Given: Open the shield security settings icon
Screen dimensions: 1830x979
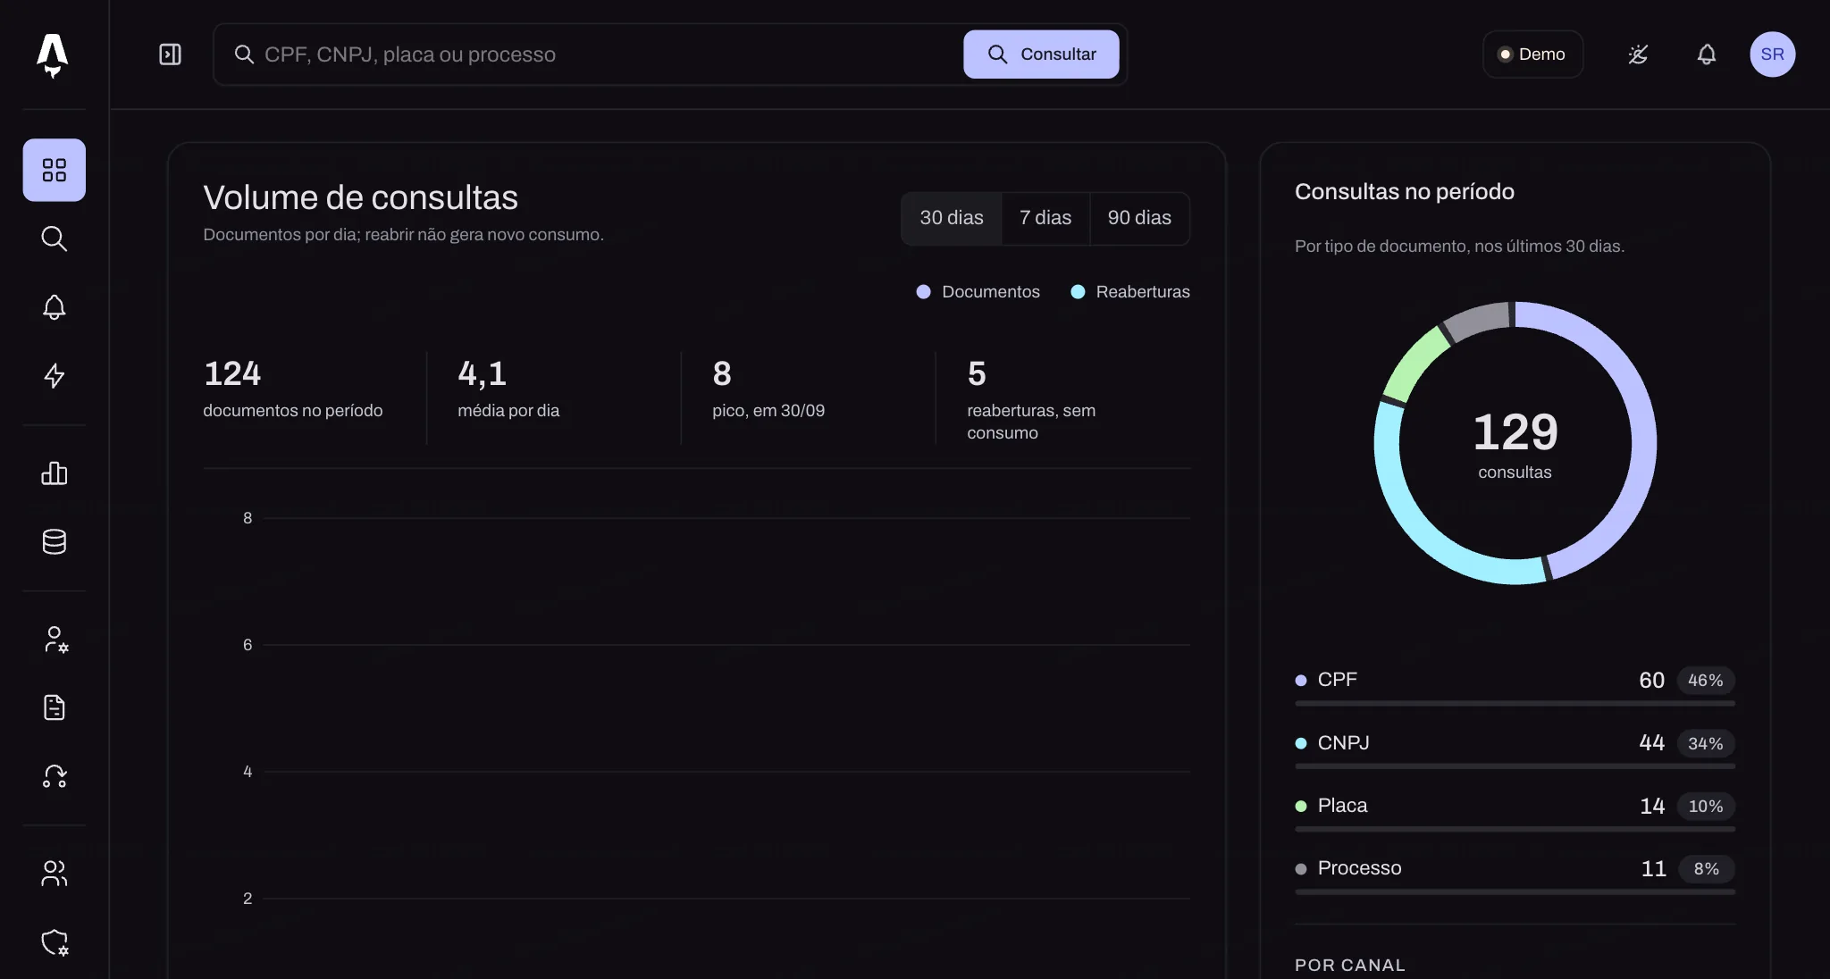Looking at the screenshot, I should [x=55, y=942].
